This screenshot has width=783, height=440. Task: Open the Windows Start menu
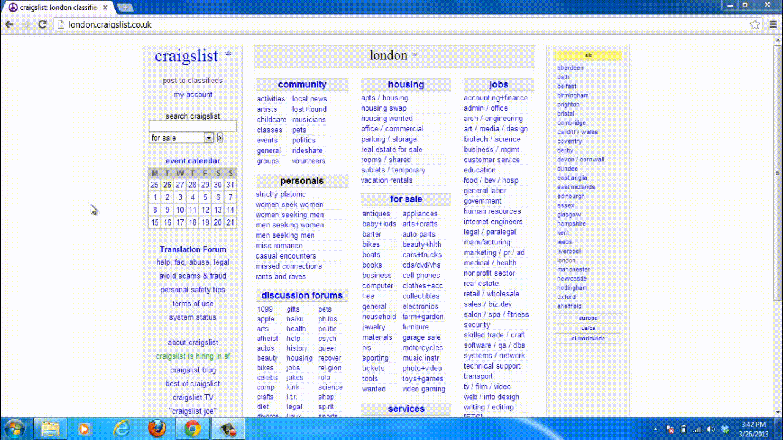point(13,429)
